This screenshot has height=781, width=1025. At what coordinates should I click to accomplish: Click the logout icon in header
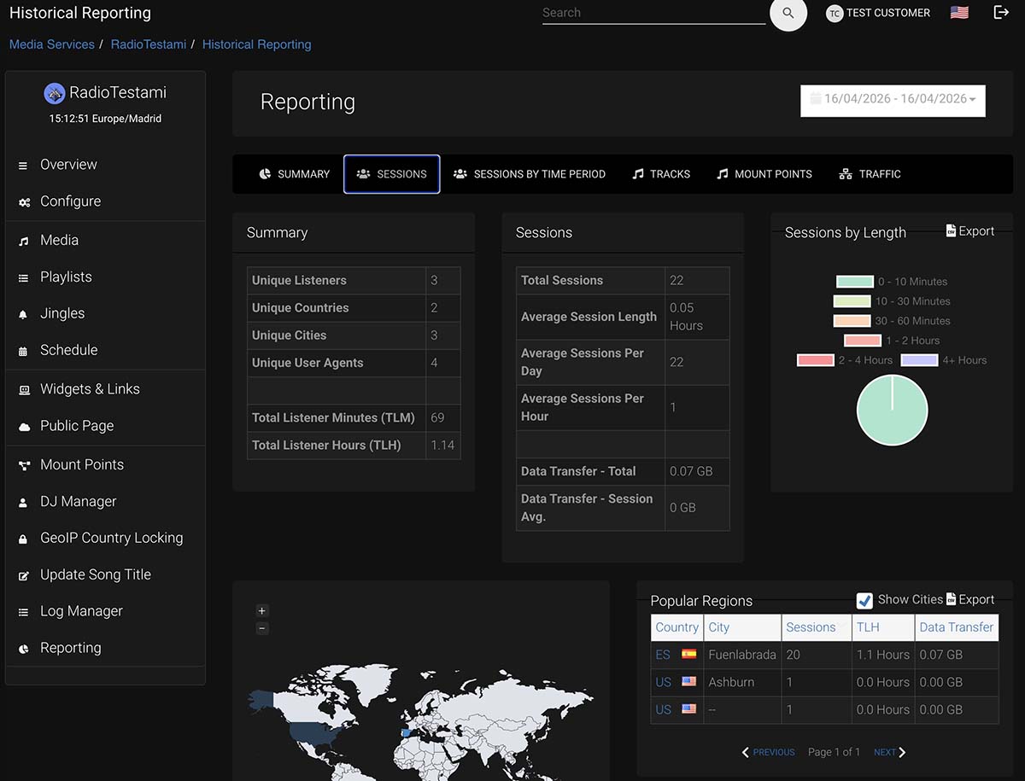1001,13
